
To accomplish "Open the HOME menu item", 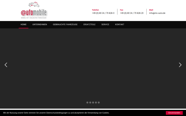I will point(24,24).
